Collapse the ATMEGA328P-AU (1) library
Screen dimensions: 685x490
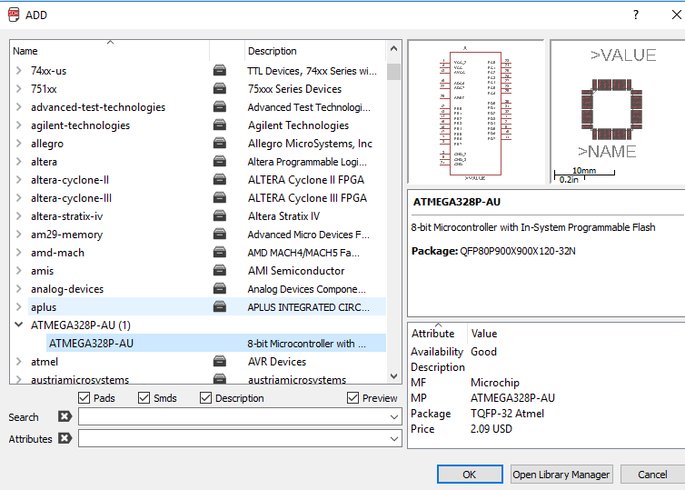tap(18, 325)
